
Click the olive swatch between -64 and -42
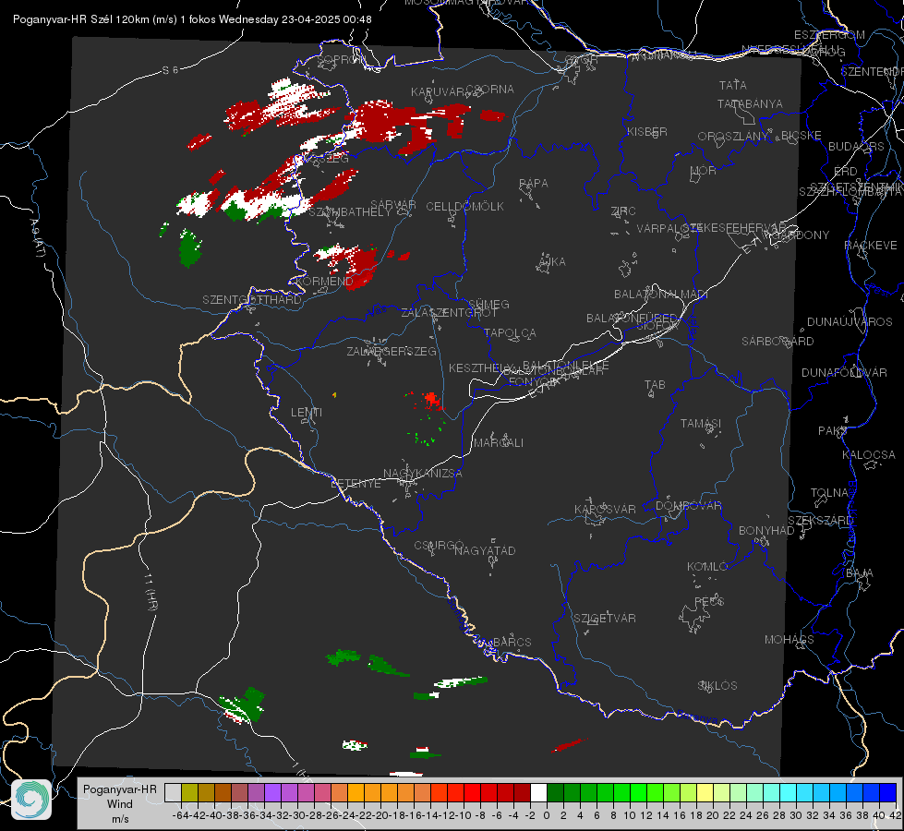189,792
